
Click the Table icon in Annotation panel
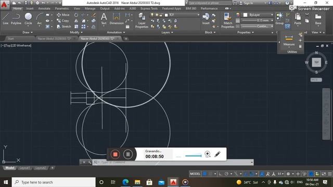(x=127, y=26)
